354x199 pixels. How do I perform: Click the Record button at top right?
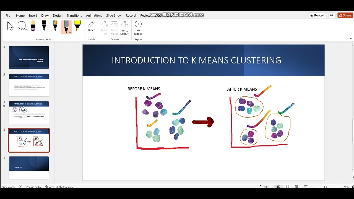[317, 15]
